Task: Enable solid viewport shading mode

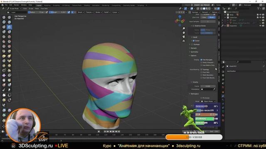Action: [x=204, y=8]
